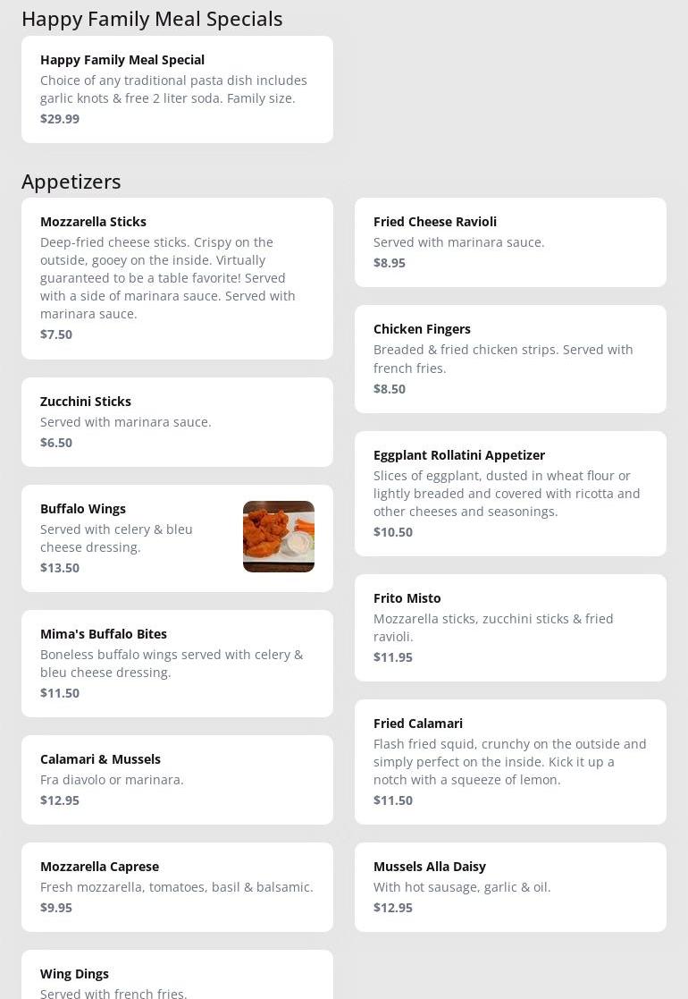Screen dimensions: 688x999
Task: Select the Happy Family Meal Special card
Action: pos(177,89)
